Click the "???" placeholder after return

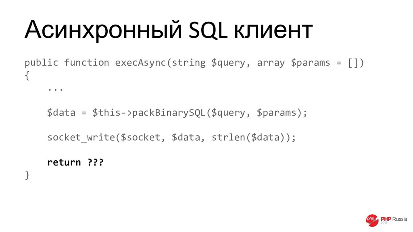click(95, 162)
